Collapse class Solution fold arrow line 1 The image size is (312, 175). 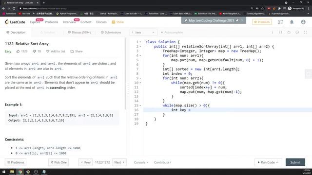coord(140,42)
